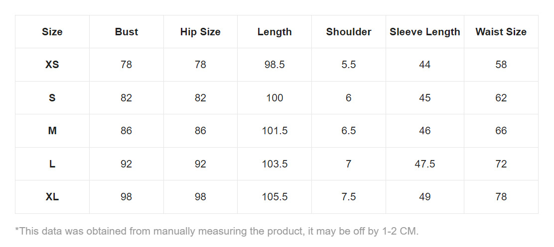Click the 5.5 shoulder value for XS
Image resolution: width=554 pixels, height=247 pixels.
349,65
